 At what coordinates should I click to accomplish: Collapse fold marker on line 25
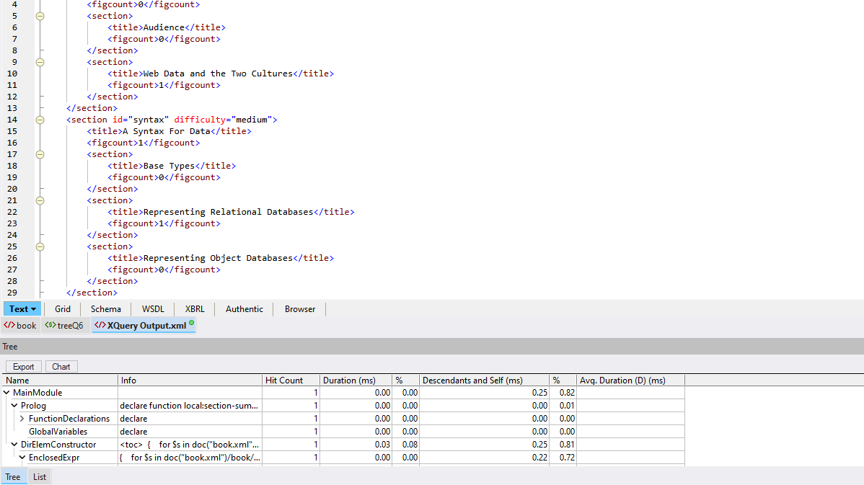click(40, 246)
